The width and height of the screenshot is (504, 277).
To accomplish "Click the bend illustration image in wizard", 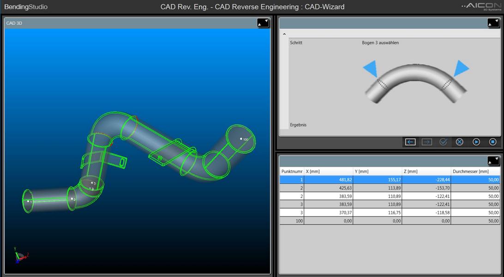I will 416,82.
